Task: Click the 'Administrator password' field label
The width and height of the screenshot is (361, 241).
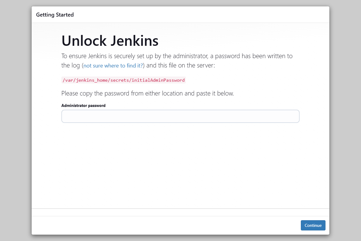Action: 83,105
